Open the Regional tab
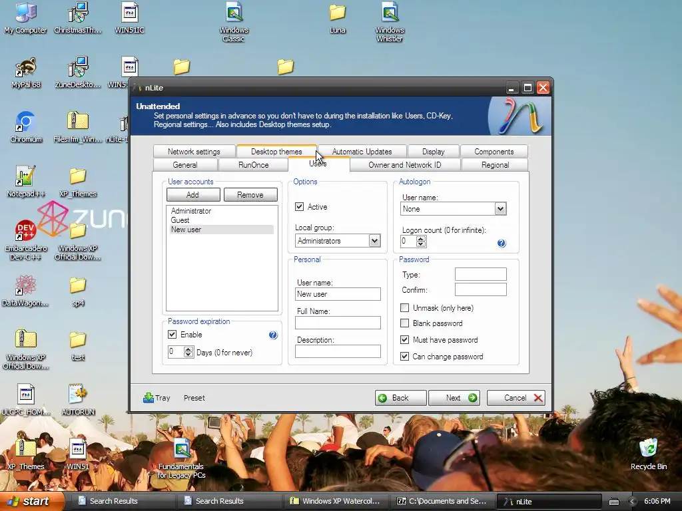 coord(495,165)
